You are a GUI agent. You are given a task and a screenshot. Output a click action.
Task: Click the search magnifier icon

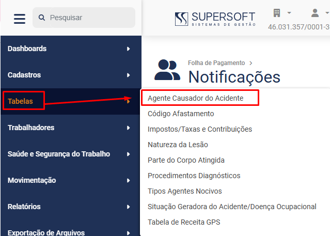42,18
